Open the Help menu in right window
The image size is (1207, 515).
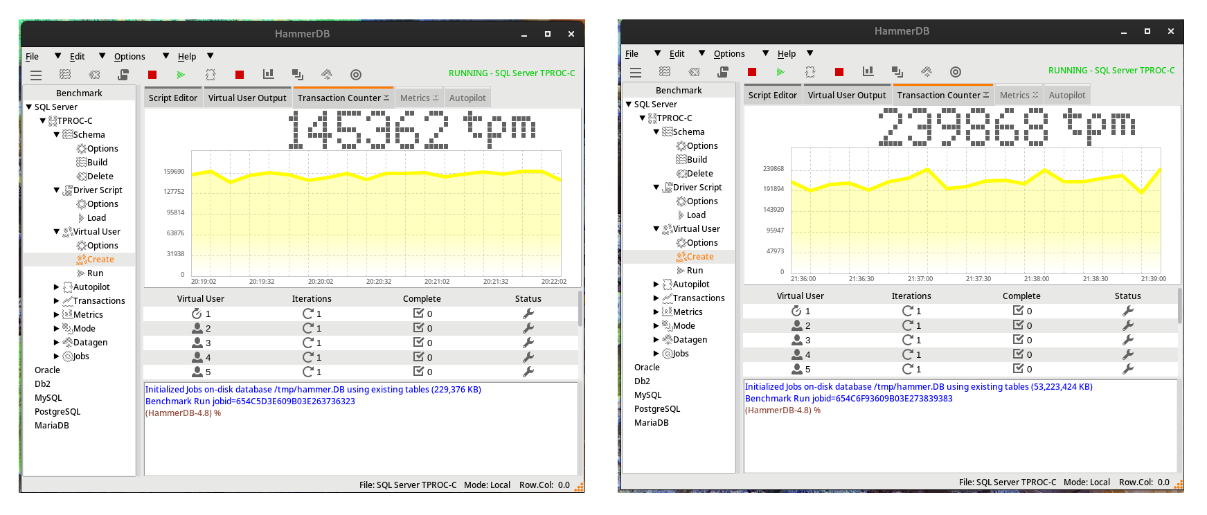786,54
